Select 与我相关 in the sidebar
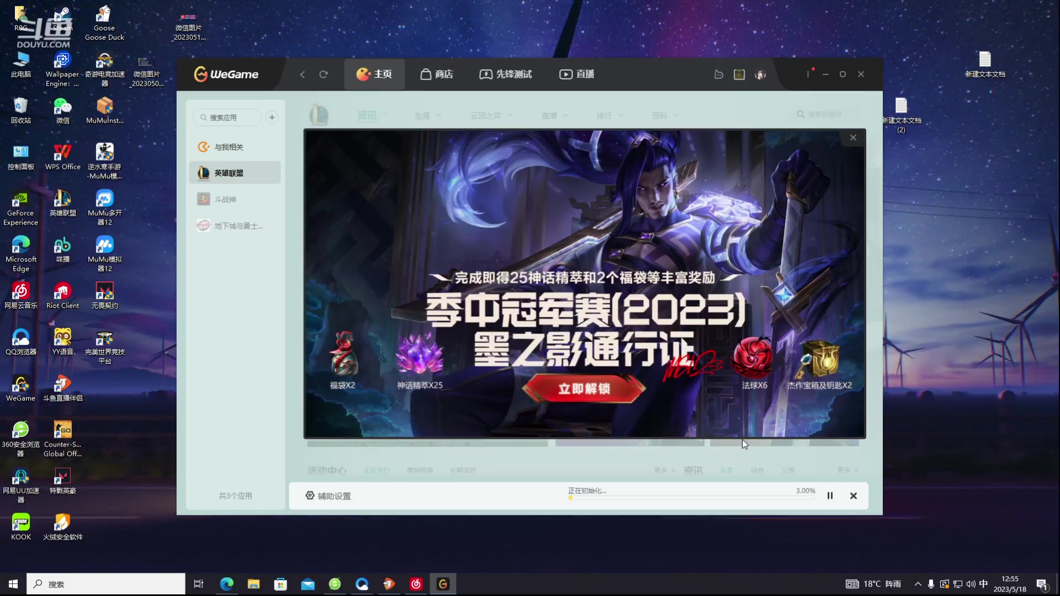The image size is (1060, 596). click(x=235, y=147)
